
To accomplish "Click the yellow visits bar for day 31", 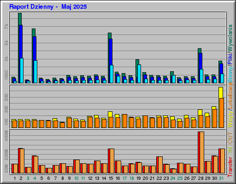I will coord(221,92).
